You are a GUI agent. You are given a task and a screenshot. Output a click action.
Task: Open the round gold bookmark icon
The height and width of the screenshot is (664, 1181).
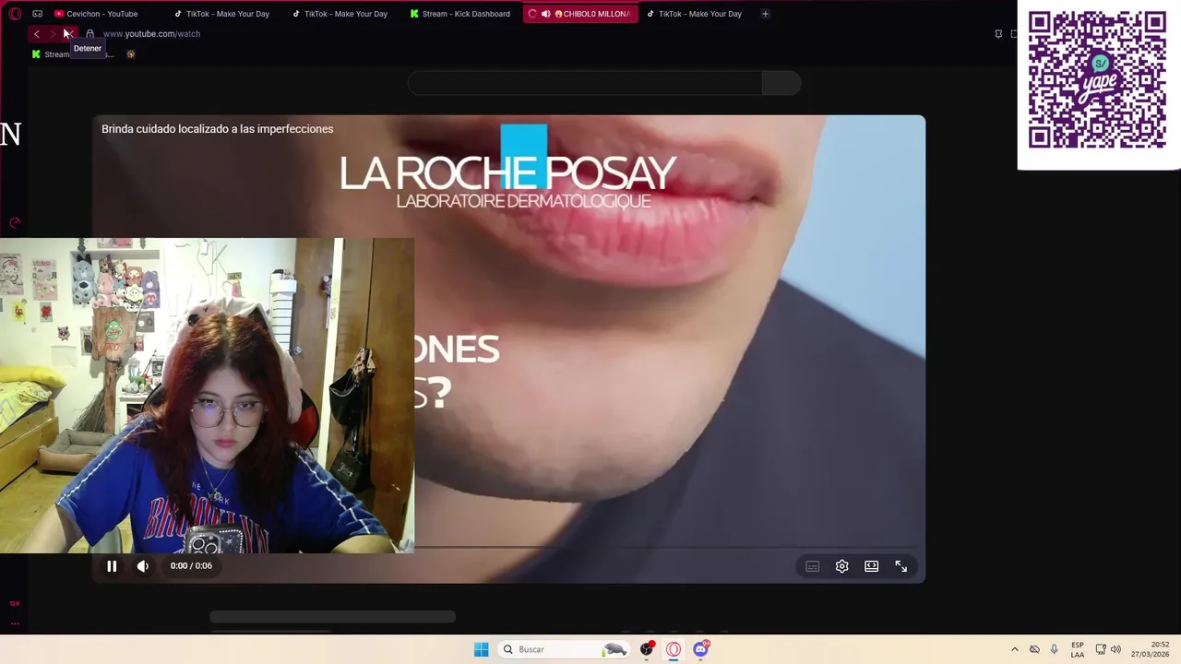coord(130,54)
